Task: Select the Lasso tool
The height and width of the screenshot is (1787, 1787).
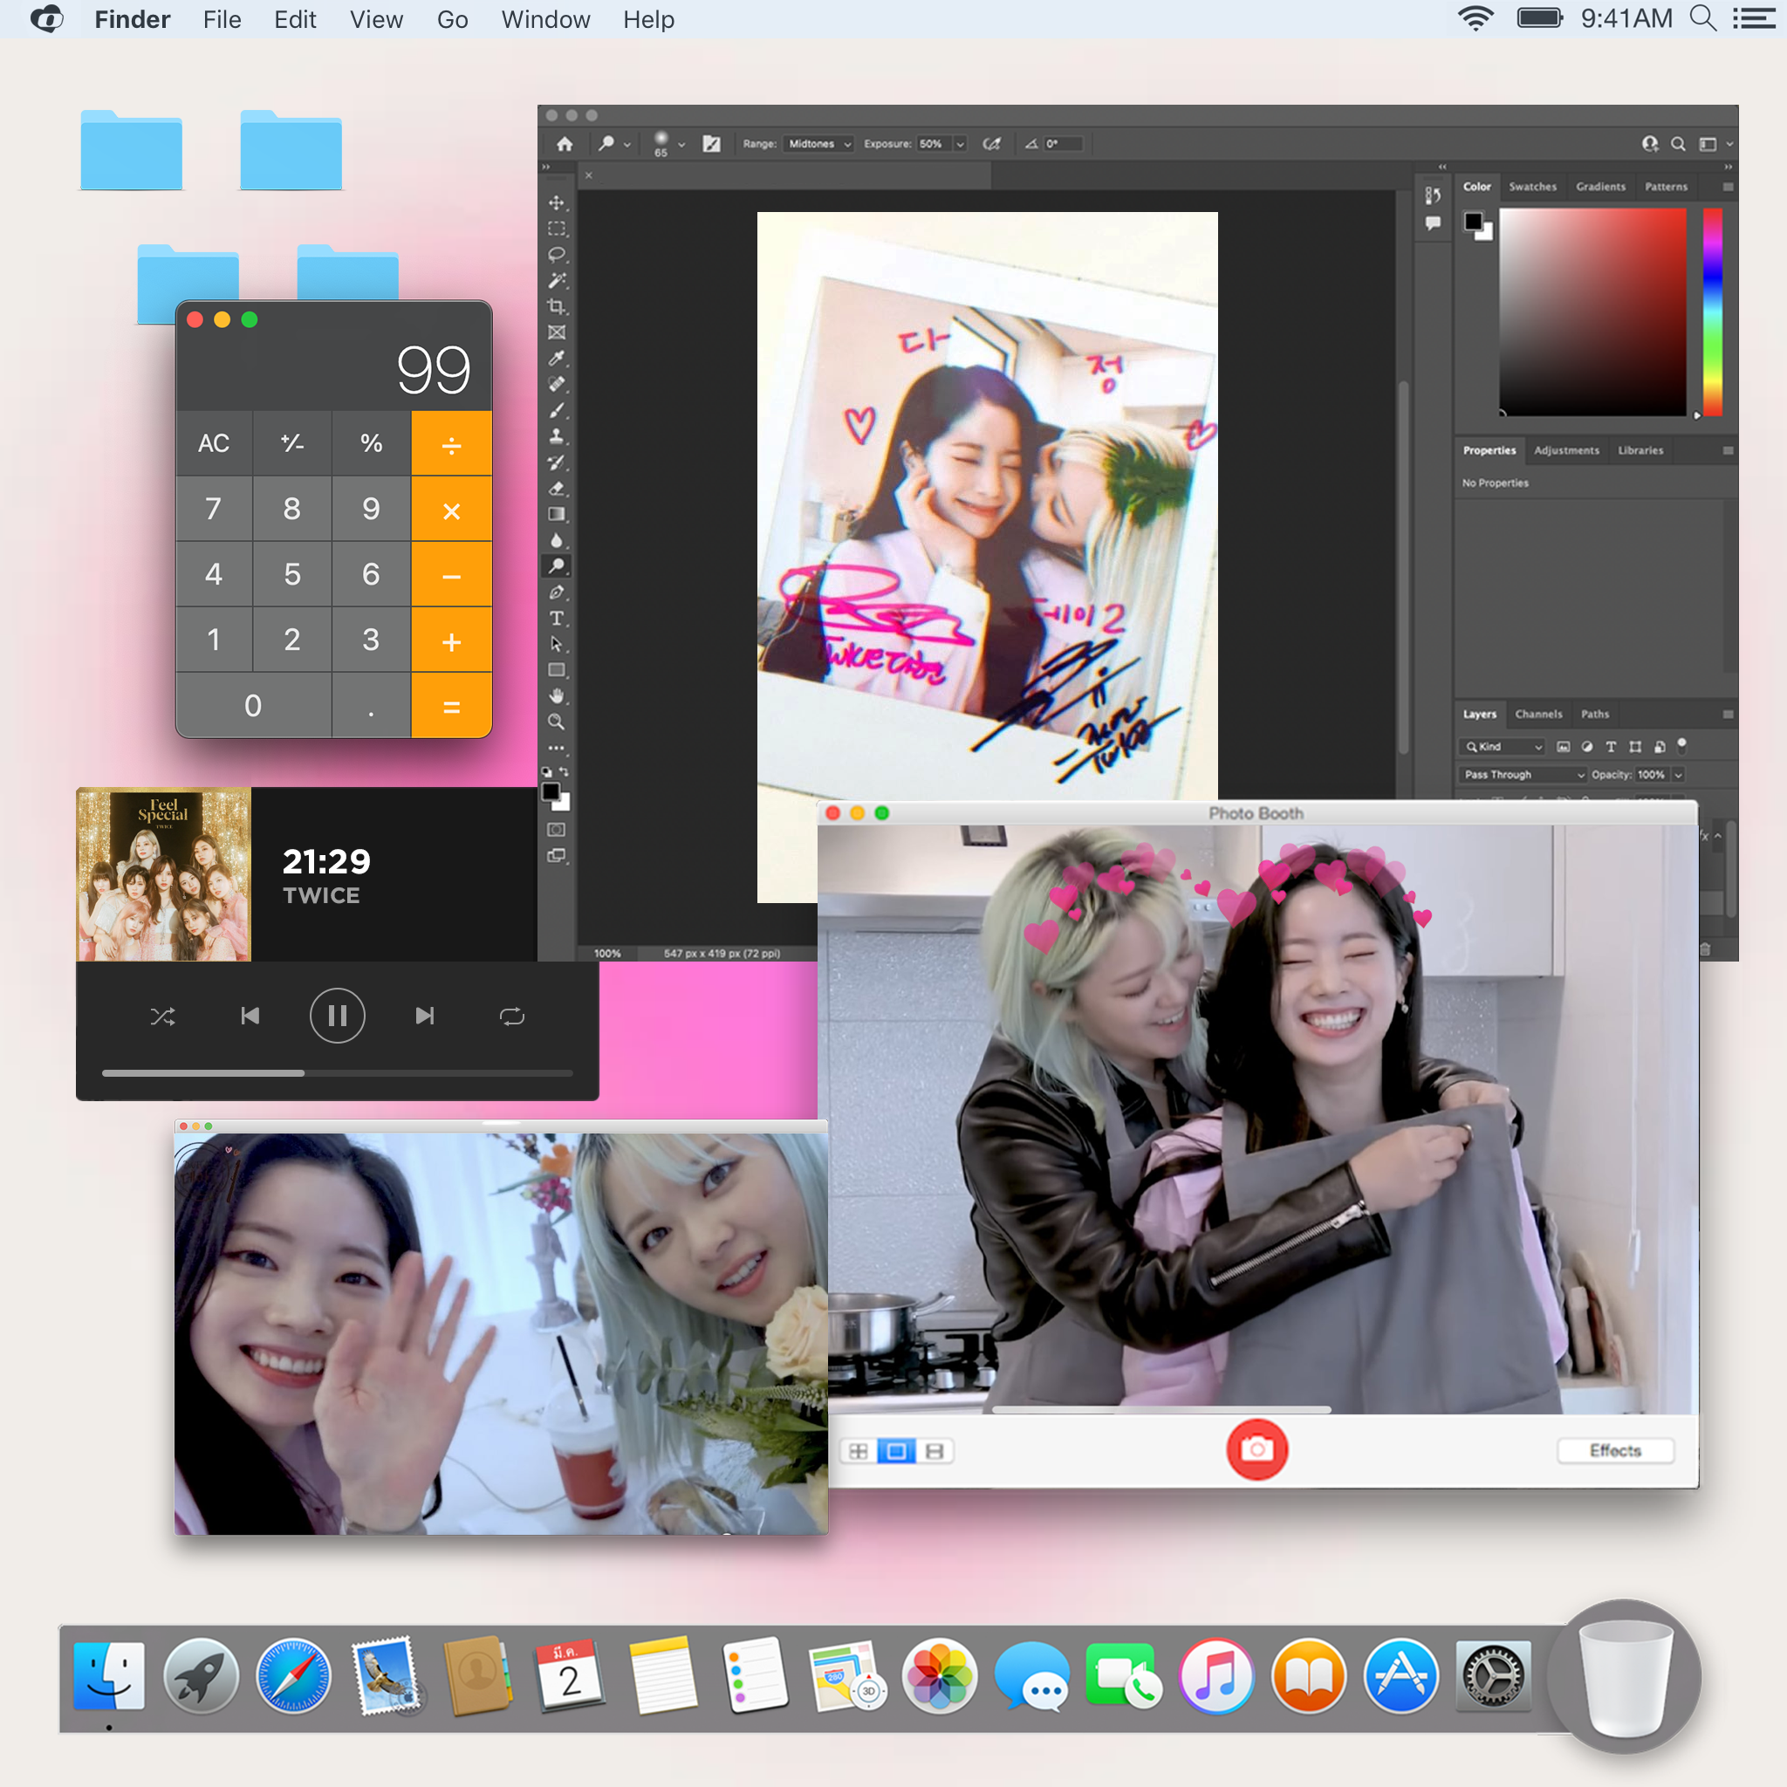Action: (556, 255)
